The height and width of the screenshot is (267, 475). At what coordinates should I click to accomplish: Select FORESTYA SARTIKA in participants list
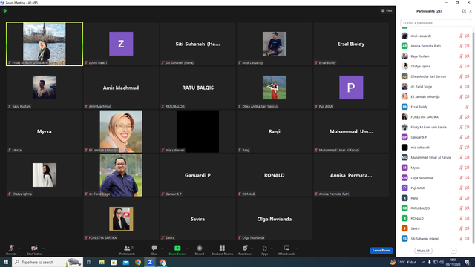point(436,117)
